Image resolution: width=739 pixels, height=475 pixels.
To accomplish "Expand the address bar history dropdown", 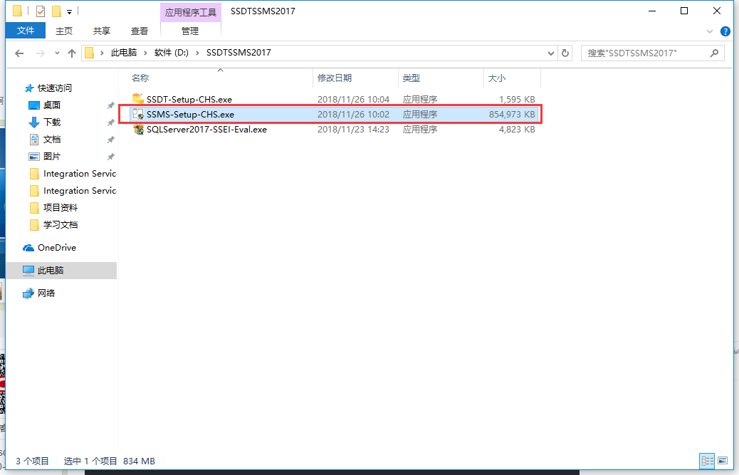I will [551, 53].
